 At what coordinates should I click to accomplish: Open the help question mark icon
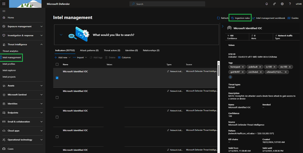(290, 4)
